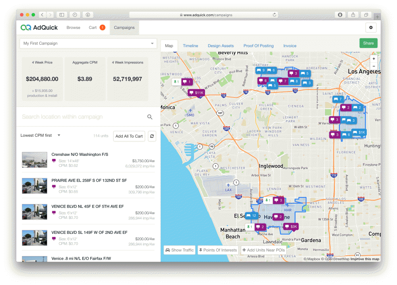Toggle Show Traffic on map
Screen dimensions: 397x285
(x=179, y=250)
